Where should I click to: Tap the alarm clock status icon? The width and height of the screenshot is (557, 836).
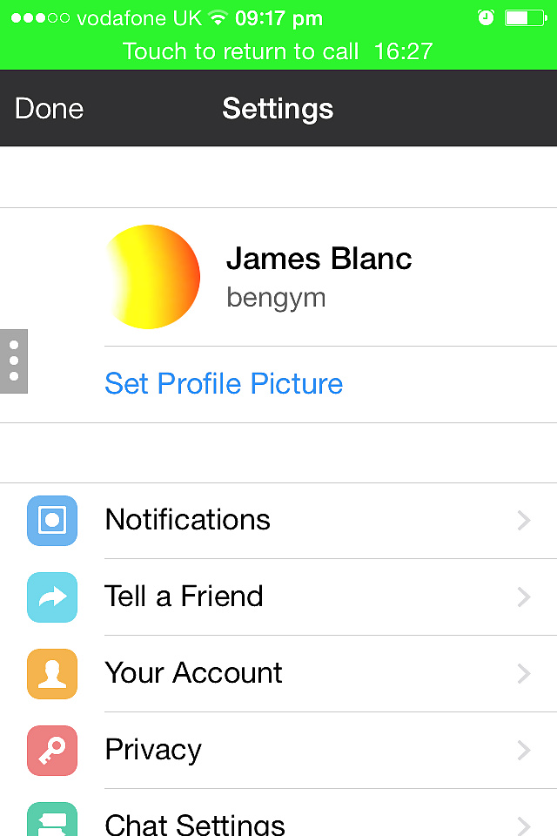[x=486, y=17]
